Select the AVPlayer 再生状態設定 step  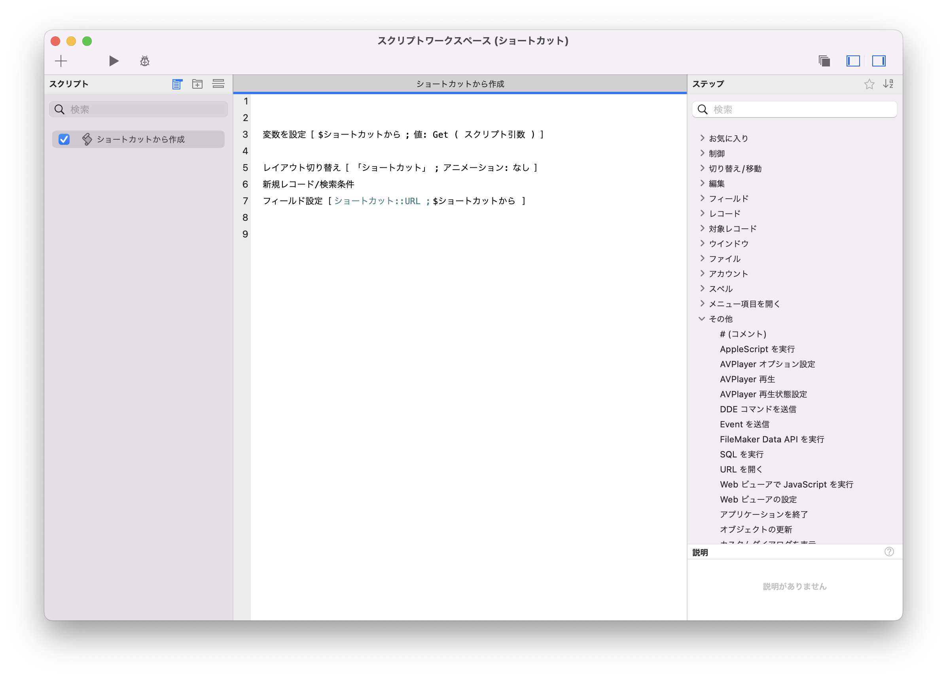(763, 394)
